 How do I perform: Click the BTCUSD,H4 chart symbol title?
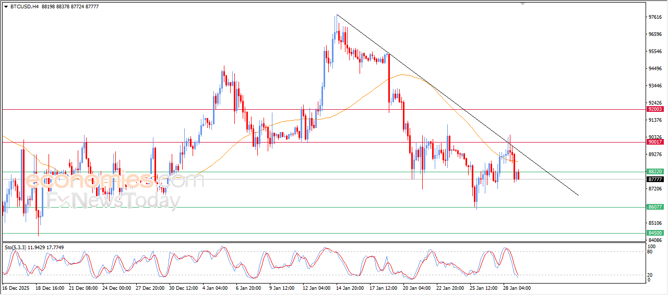pos(25,6)
